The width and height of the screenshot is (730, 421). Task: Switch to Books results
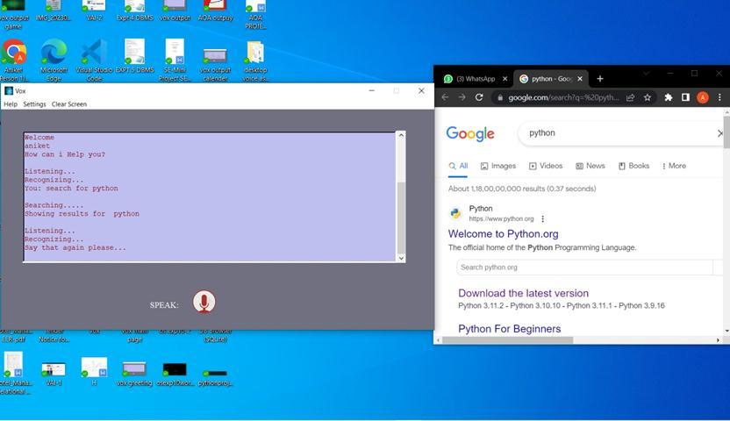[x=633, y=166]
